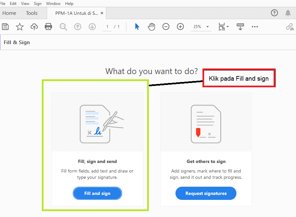Viewport: 296px width, 217px height.
Task: Click inside the page number input field
Action: [x=107, y=27]
